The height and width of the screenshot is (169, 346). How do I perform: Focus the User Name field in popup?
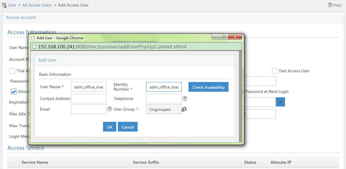[89, 87]
